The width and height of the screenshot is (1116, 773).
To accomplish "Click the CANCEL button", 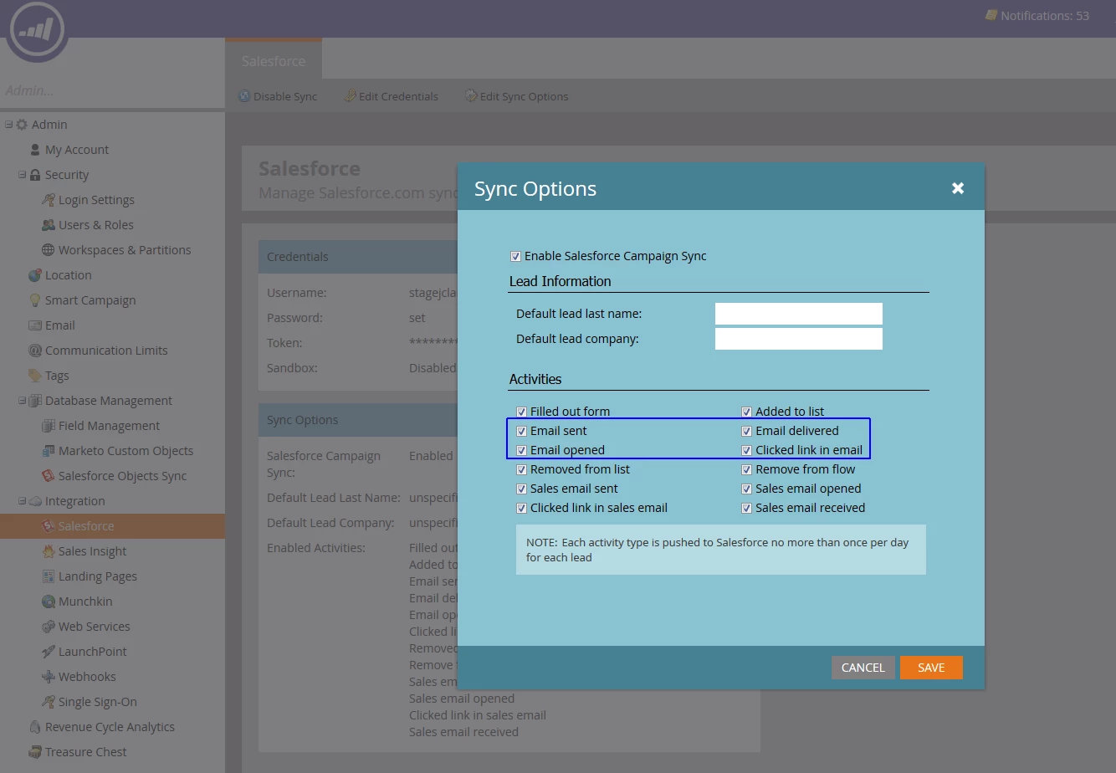I will click(863, 668).
